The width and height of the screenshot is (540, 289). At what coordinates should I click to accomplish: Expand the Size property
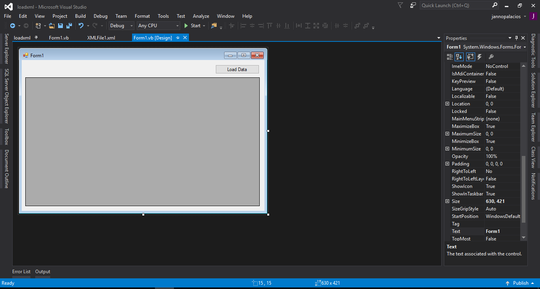point(447,201)
